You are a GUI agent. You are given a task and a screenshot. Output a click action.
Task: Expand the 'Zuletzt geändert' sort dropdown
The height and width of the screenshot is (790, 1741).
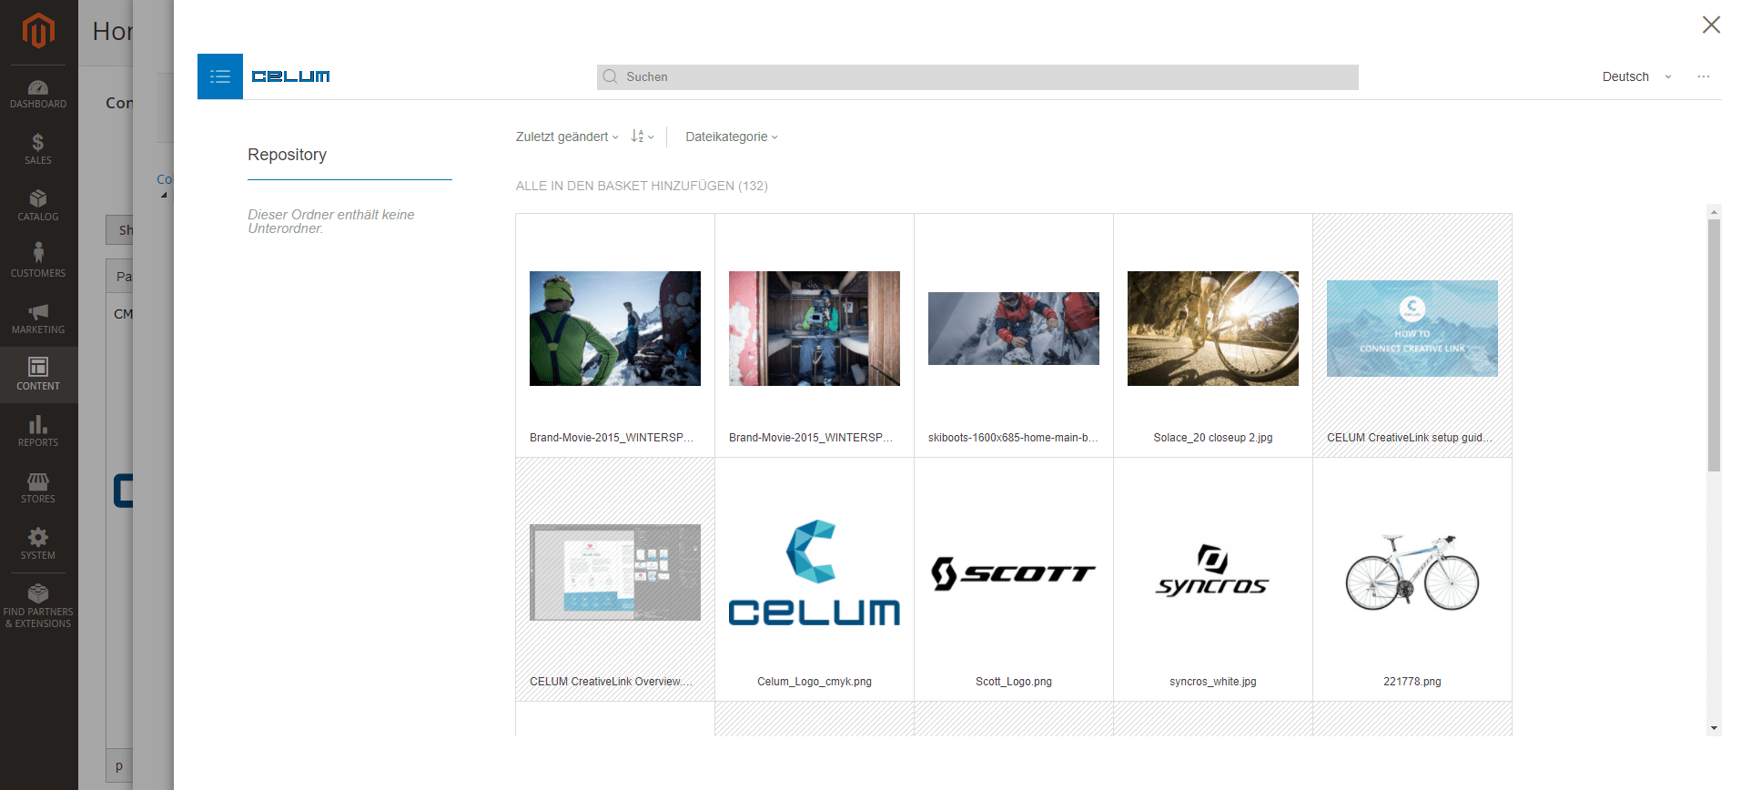(x=566, y=137)
